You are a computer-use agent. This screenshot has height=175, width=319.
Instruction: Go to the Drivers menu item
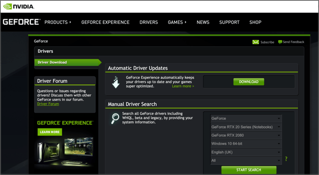point(149,22)
